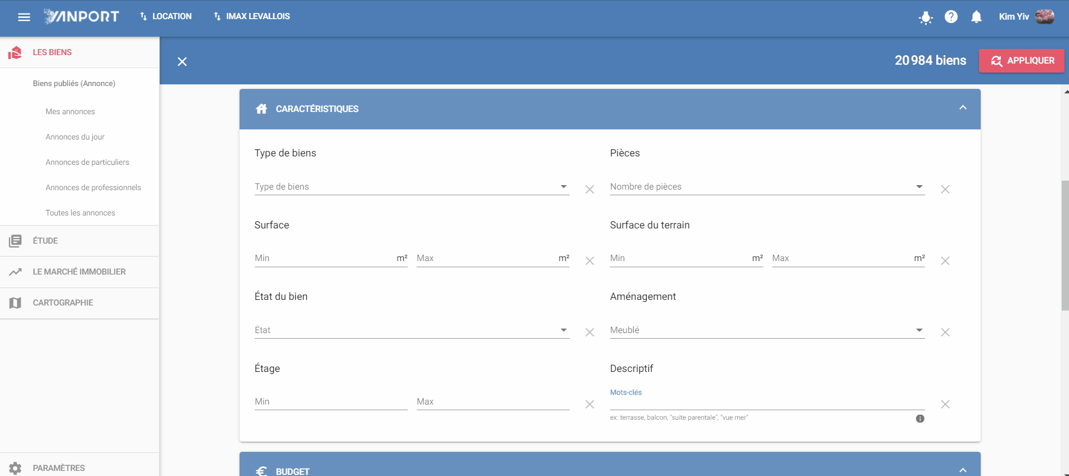1069x476 pixels.
Task: Open Annonces de particuliers
Action: (x=87, y=162)
